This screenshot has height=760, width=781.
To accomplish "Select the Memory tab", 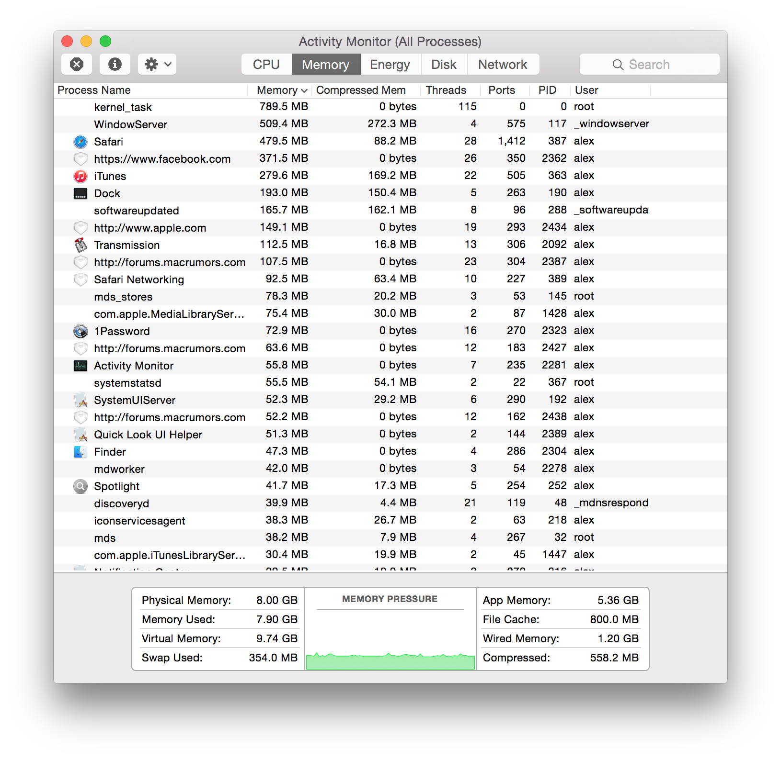I will pyautogui.click(x=326, y=64).
